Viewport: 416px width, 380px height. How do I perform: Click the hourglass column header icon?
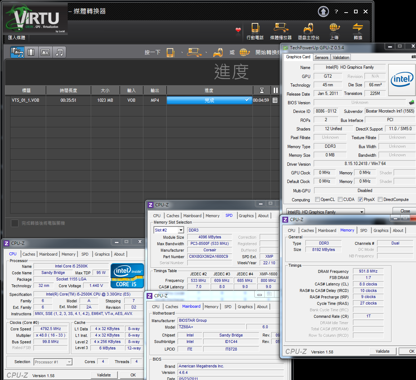coord(261,91)
